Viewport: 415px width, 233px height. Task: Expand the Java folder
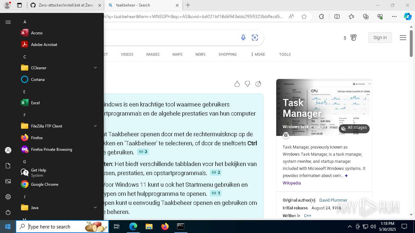[60, 208]
